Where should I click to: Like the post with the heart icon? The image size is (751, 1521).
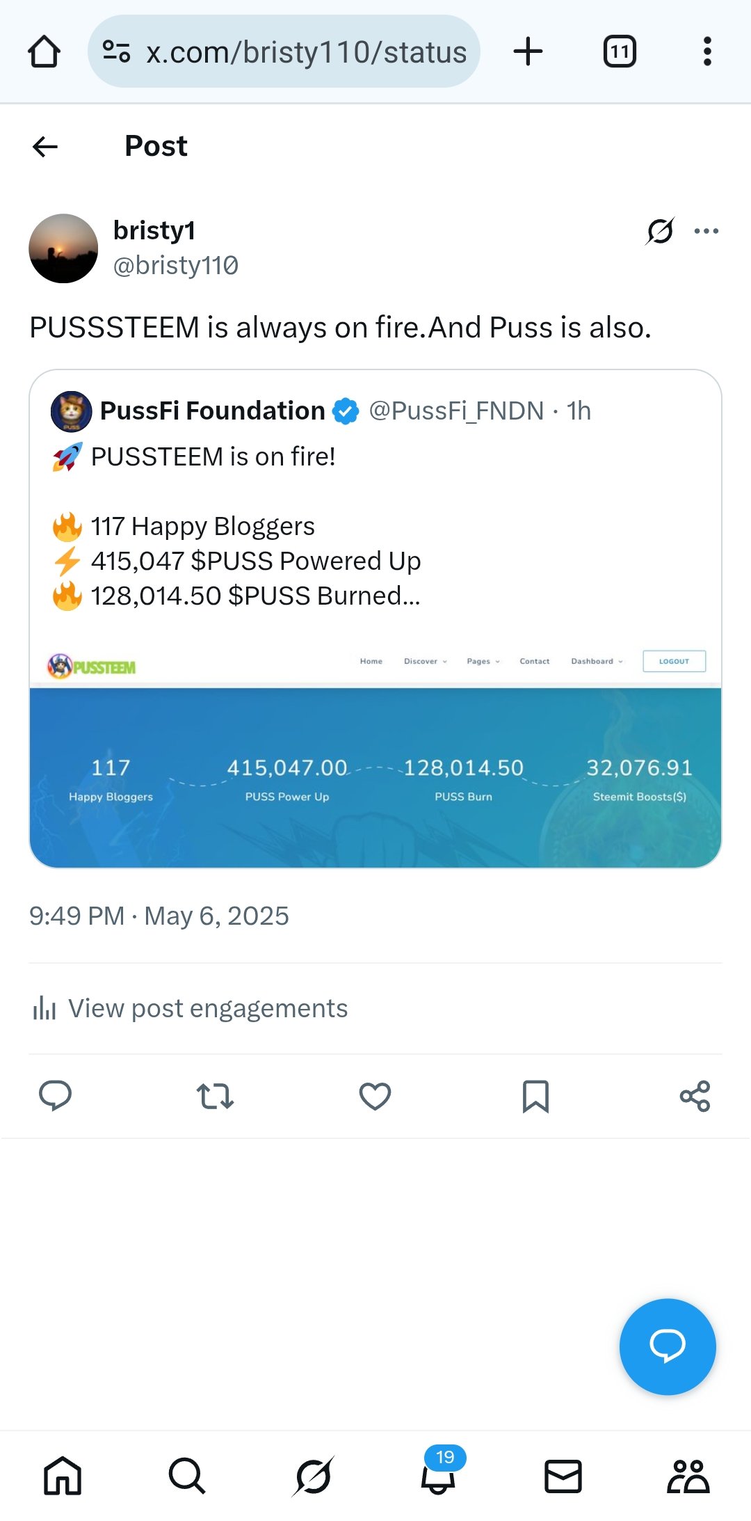pos(375,1096)
